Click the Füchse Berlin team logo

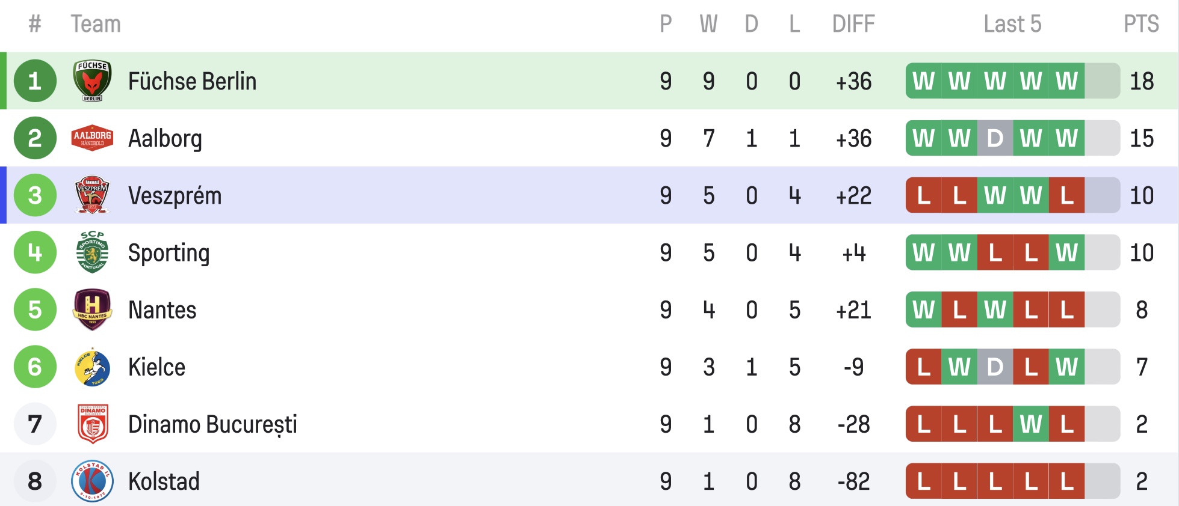point(92,81)
